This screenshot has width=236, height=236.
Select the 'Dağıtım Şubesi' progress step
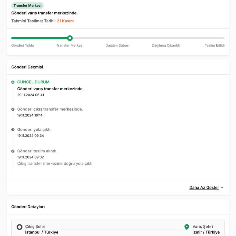coord(117,45)
